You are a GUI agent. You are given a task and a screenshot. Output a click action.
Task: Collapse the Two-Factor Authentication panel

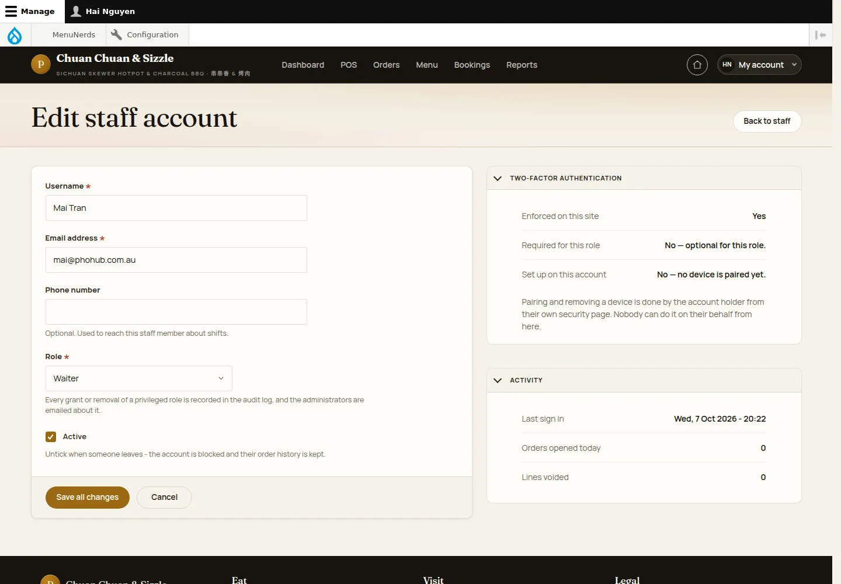click(x=498, y=178)
